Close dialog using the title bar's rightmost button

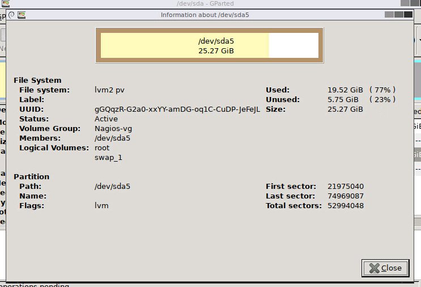click(408, 15)
